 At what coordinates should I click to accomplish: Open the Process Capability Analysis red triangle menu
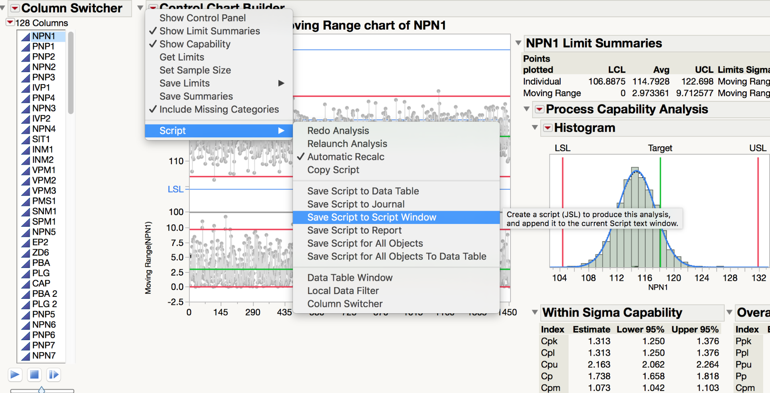coord(539,109)
